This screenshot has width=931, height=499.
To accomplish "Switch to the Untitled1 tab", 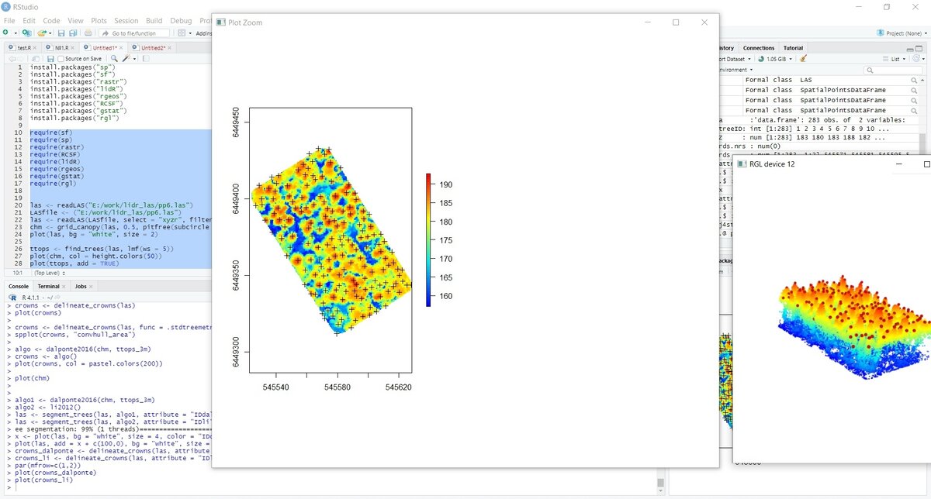I will [104, 48].
